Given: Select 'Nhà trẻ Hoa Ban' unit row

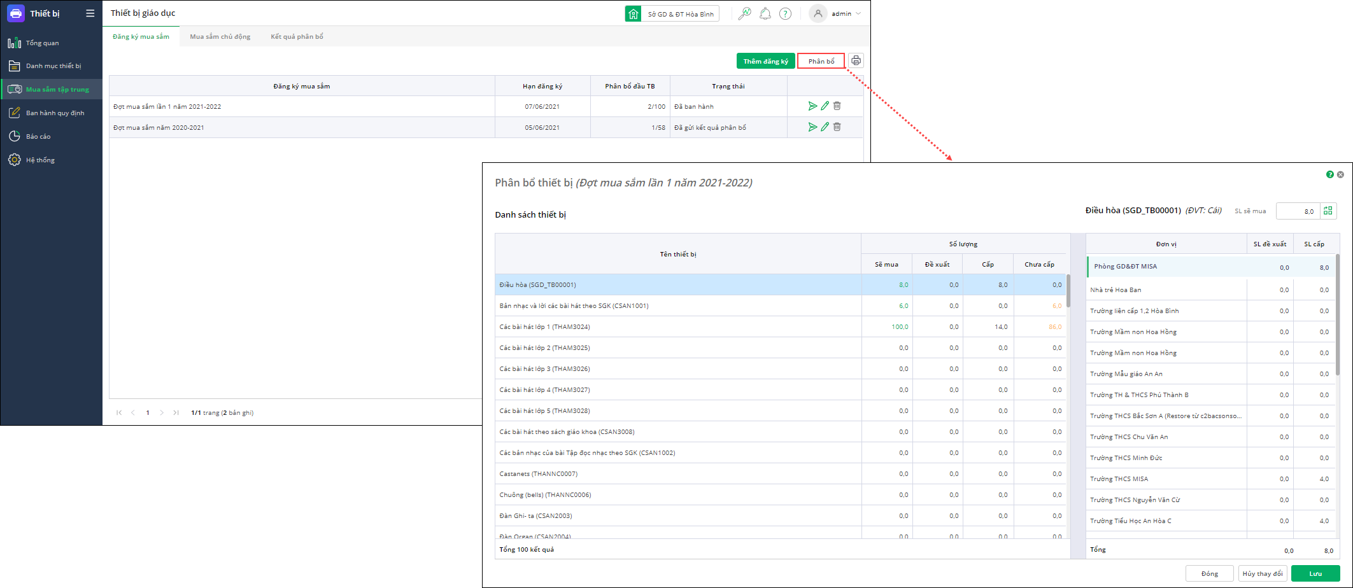Looking at the screenshot, I should point(1210,290).
